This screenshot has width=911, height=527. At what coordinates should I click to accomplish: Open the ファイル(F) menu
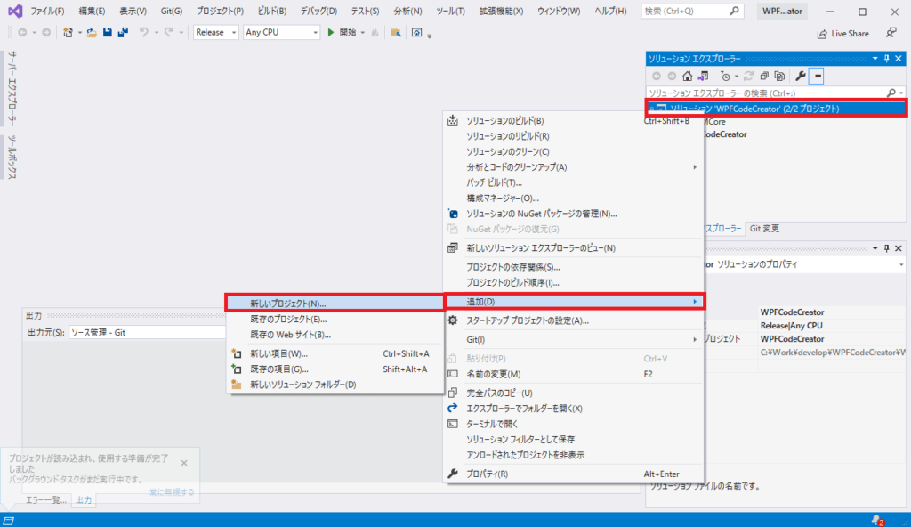pos(47,11)
